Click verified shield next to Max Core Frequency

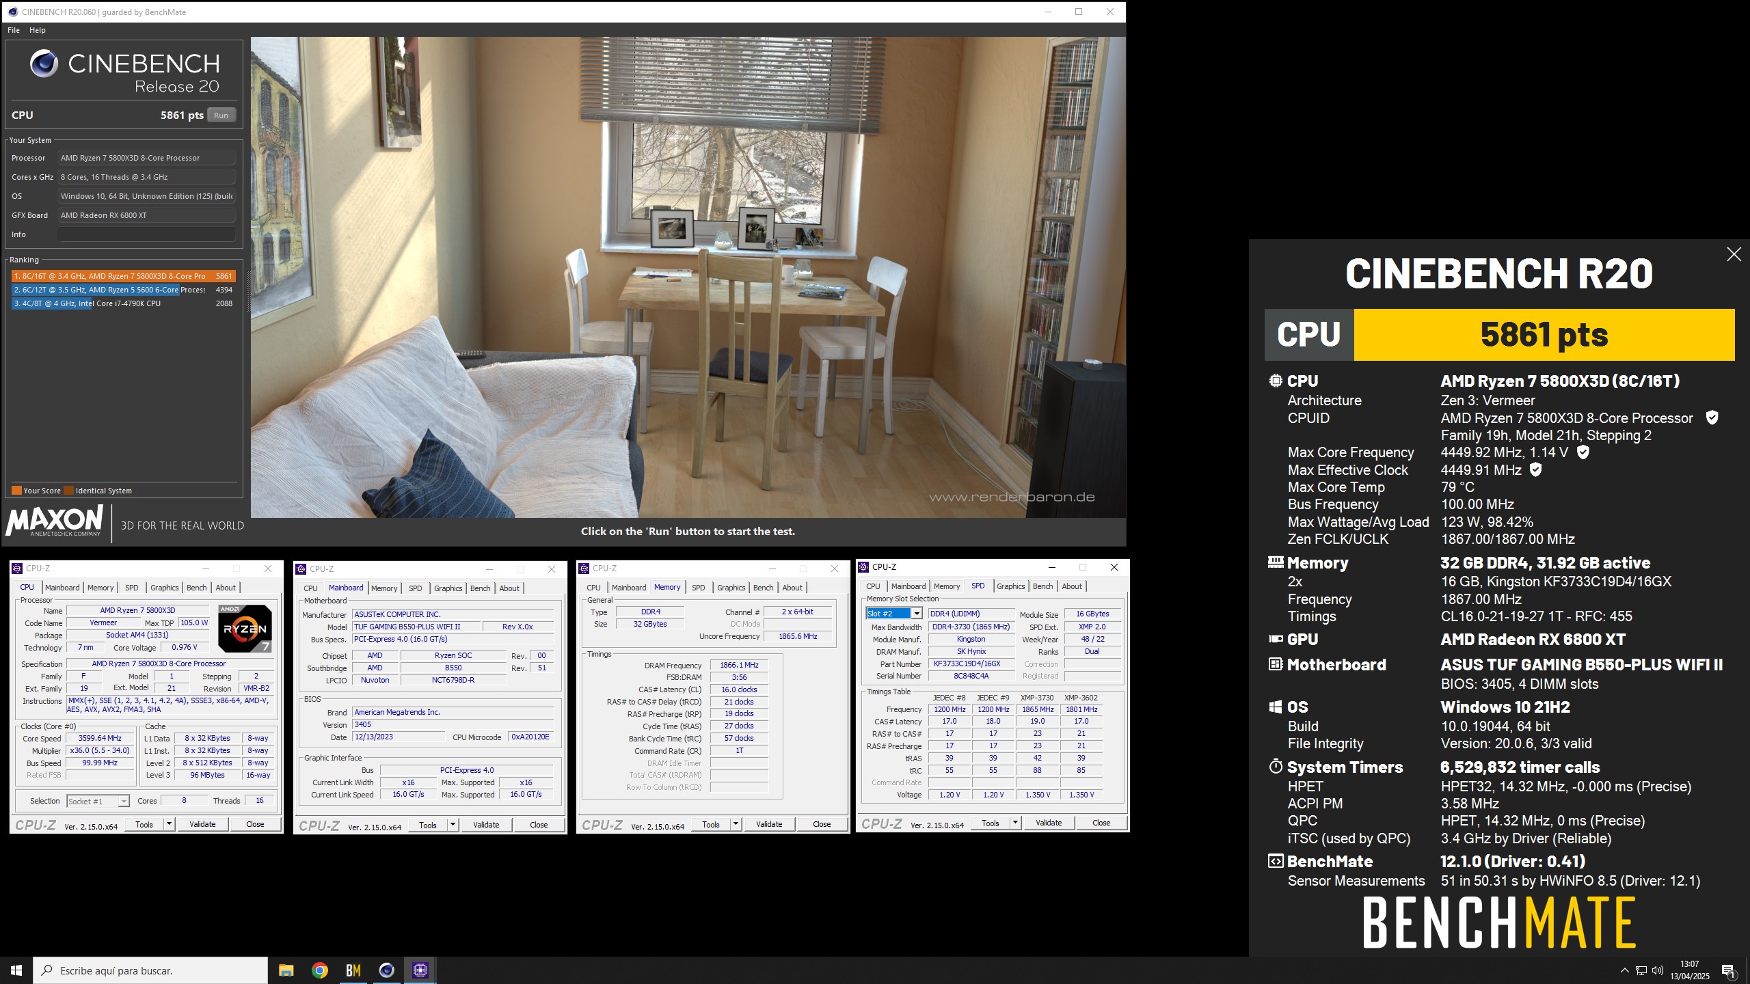click(x=1583, y=452)
